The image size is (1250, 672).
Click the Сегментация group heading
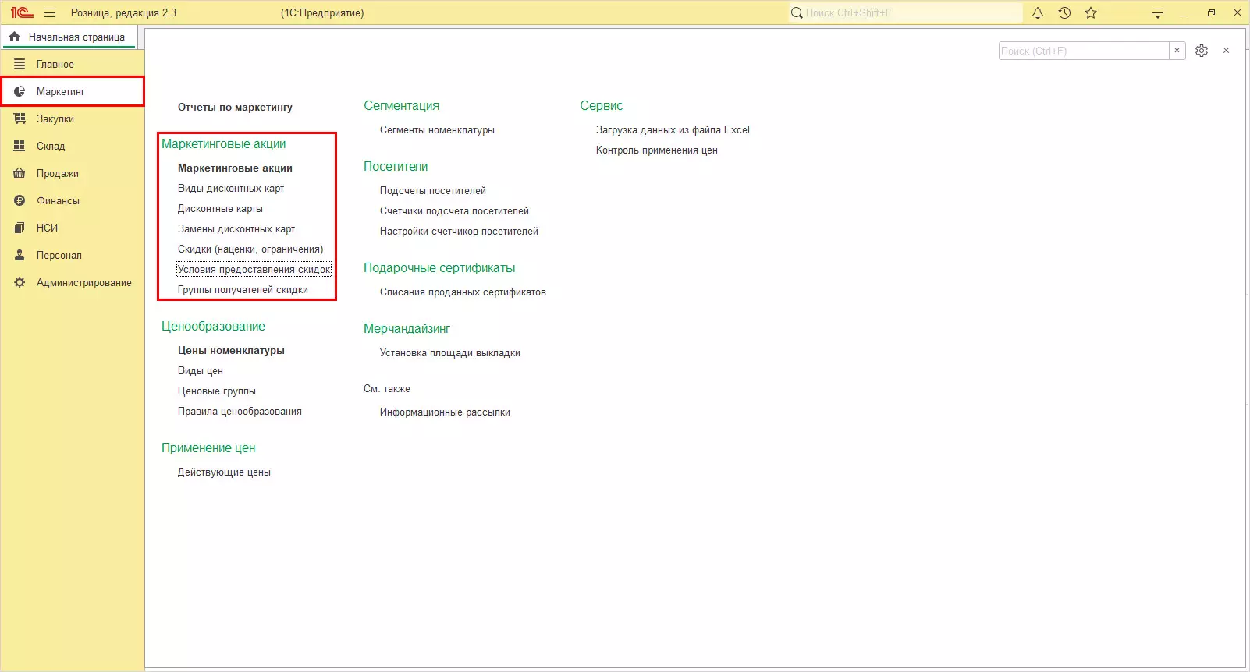[401, 105]
